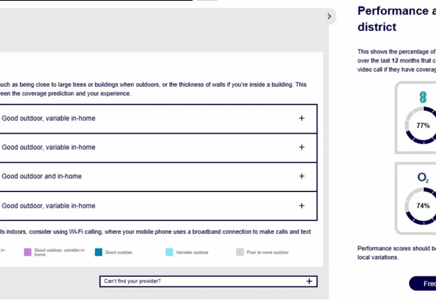436x301 pixels.
Task: Click plus icon on the first coverage row
Action: [x=302, y=118]
